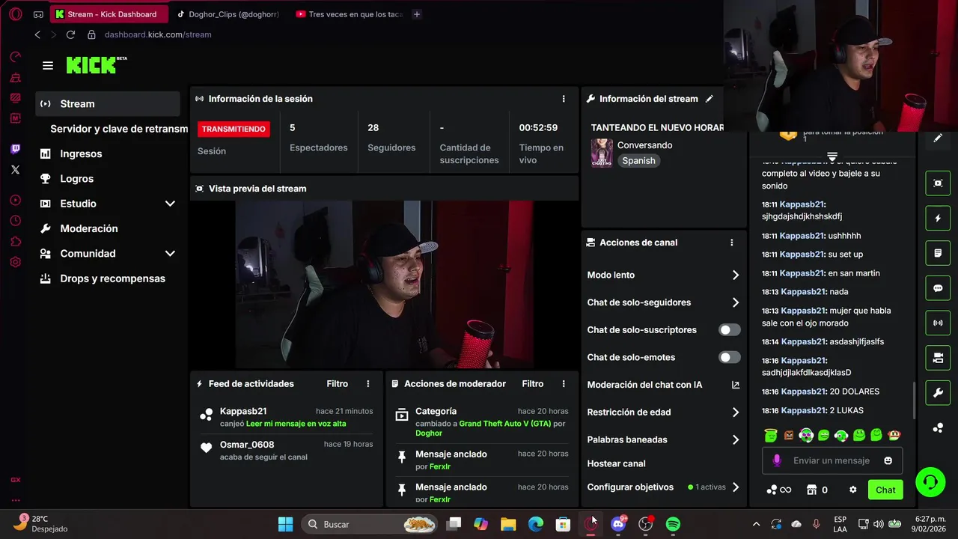
Task: Expand the Comunidad sidebar section
Action: click(x=170, y=254)
